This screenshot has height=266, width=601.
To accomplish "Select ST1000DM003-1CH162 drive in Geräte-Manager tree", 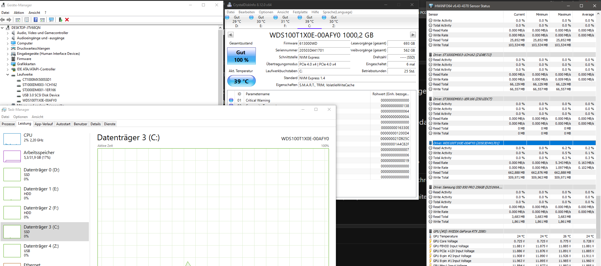I will (40, 85).
